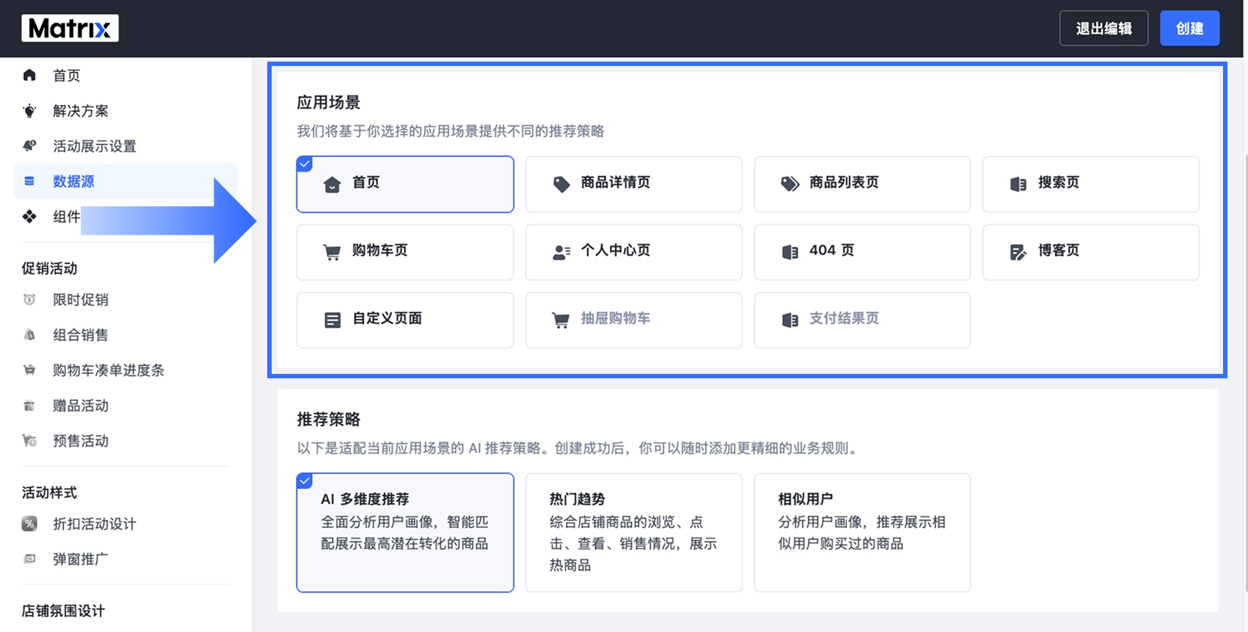Click the edit icon in 博客页 card

[x=1017, y=252]
